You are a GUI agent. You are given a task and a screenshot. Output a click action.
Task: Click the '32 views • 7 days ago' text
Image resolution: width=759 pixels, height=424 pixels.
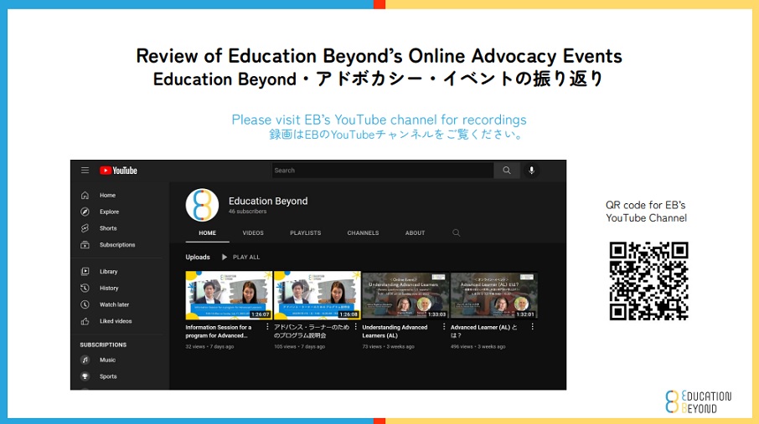(209, 347)
